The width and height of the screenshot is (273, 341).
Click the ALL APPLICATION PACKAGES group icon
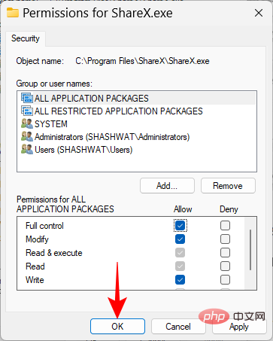click(x=27, y=98)
